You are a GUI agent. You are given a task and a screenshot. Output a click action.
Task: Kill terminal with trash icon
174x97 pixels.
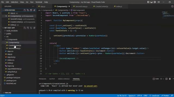tap(170, 79)
